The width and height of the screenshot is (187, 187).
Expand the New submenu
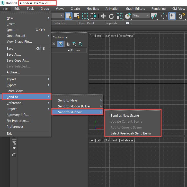(x=26, y=18)
